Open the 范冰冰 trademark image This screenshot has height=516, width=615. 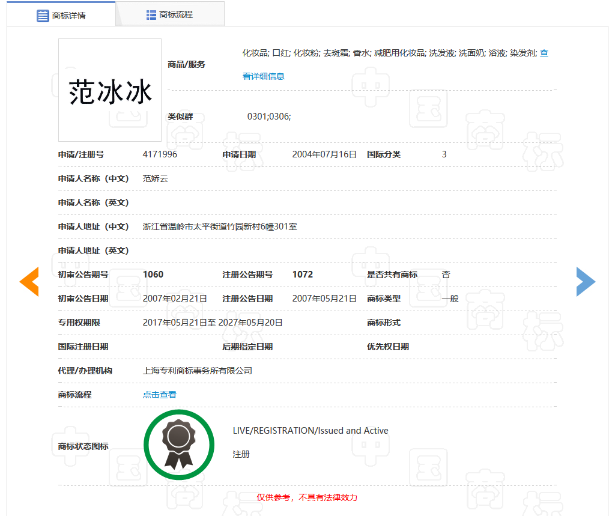pos(110,90)
